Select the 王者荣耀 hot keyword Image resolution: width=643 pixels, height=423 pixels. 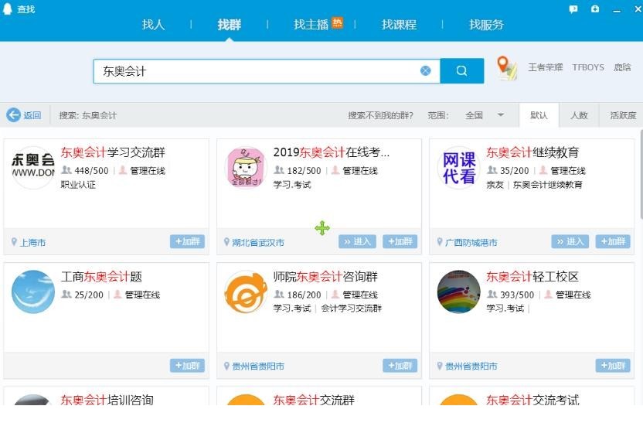point(545,67)
